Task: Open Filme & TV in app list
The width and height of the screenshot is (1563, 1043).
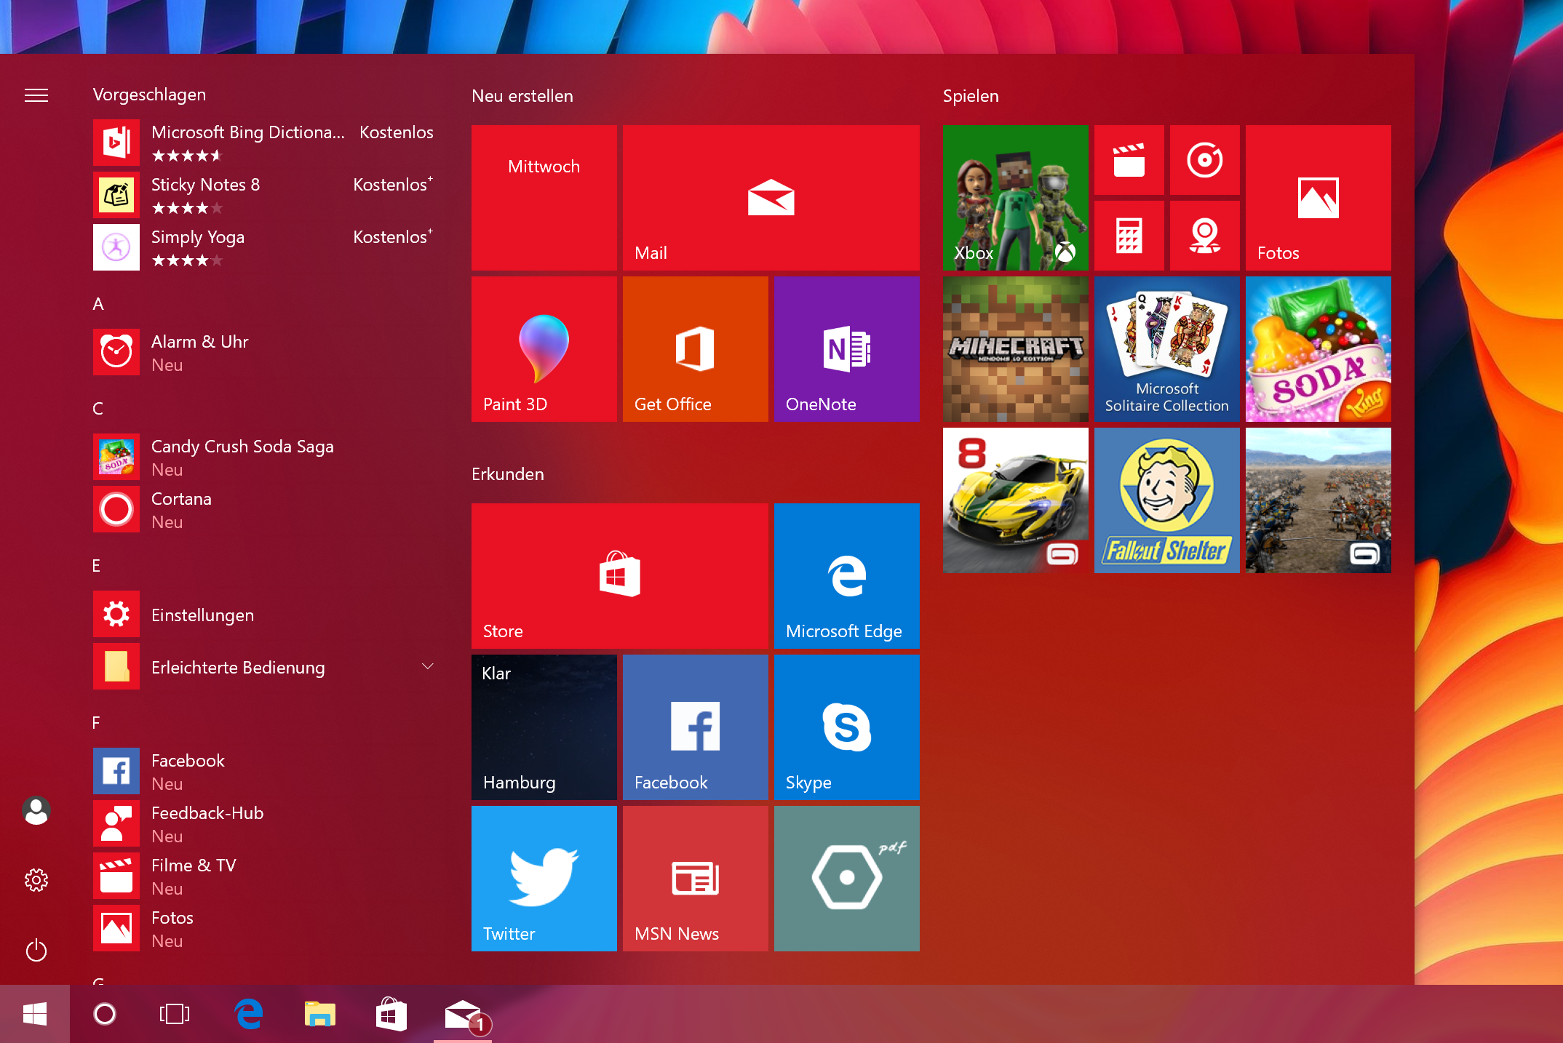Action: point(265,876)
